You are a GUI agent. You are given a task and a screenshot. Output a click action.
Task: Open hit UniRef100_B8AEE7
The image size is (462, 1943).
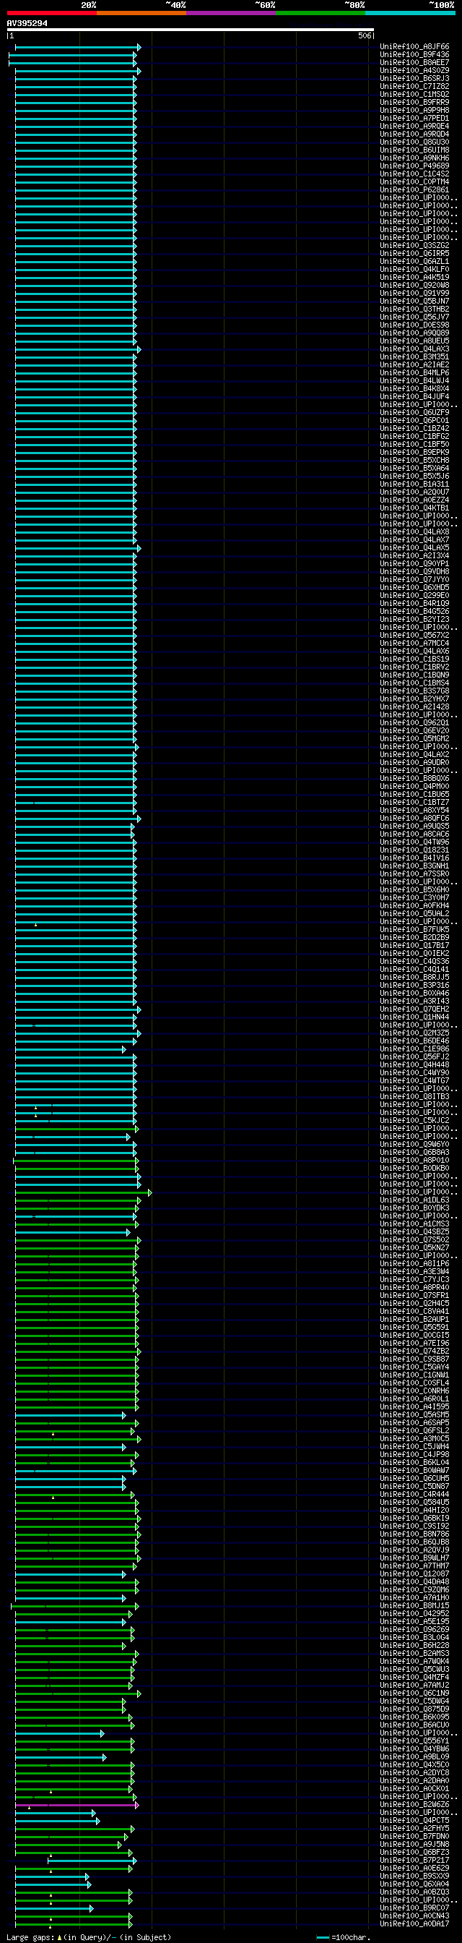tap(414, 63)
